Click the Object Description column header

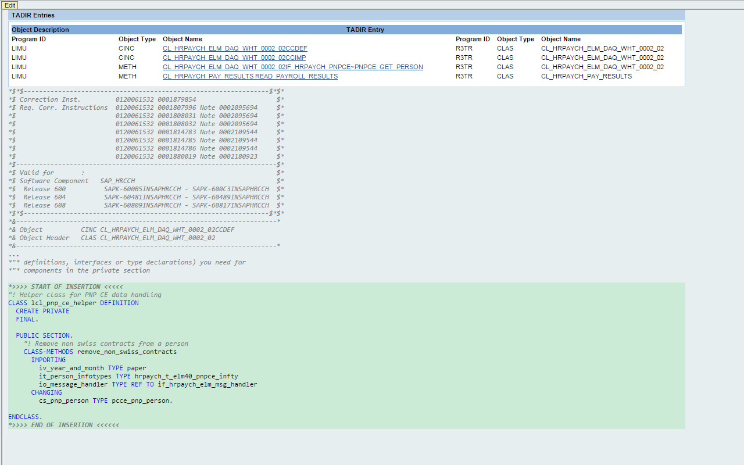[40, 30]
